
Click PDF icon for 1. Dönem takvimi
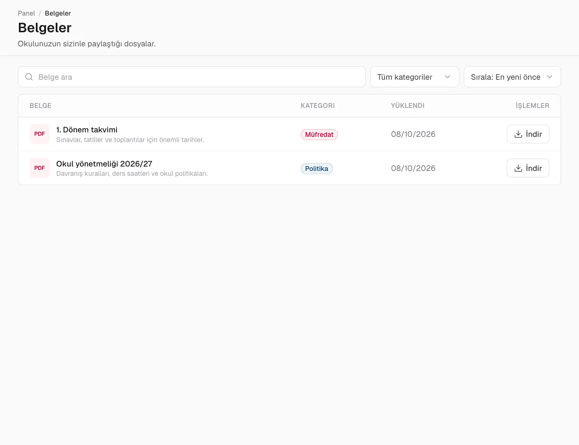(39, 134)
